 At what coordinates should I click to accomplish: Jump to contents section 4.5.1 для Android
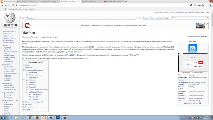pos(35,94)
